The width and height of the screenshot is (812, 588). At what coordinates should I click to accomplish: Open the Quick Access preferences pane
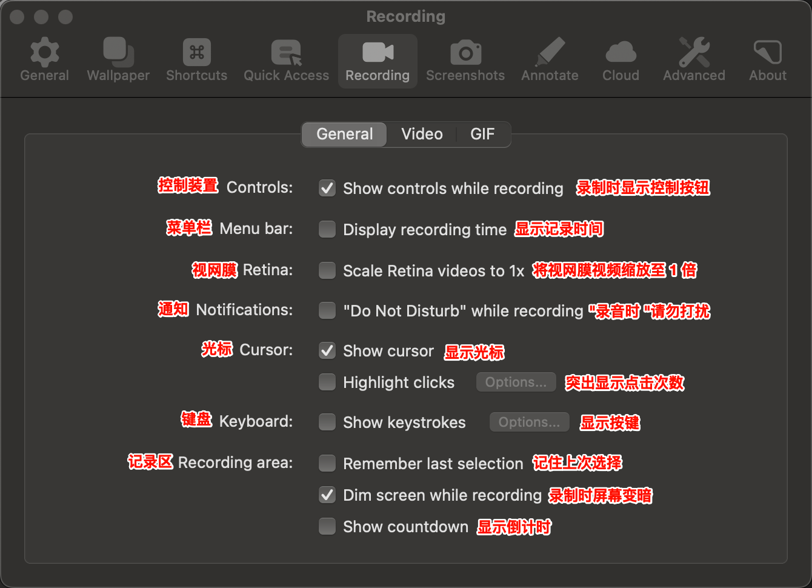pyautogui.click(x=286, y=53)
